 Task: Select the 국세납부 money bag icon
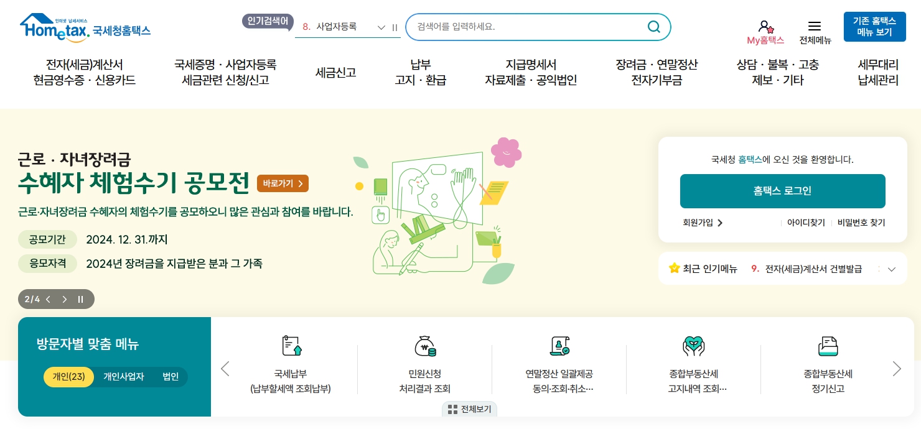click(x=291, y=346)
